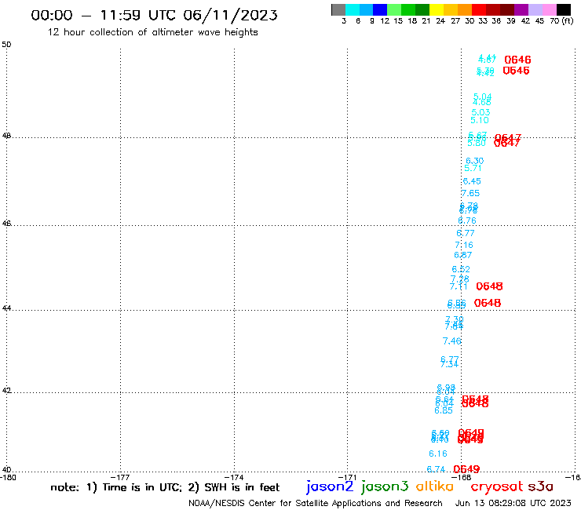Click the 'jason3' satellite label
581x510 pixels.
click(385, 486)
